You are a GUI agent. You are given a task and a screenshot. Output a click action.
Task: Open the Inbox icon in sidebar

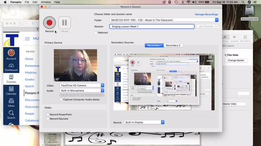coord(11,102)
